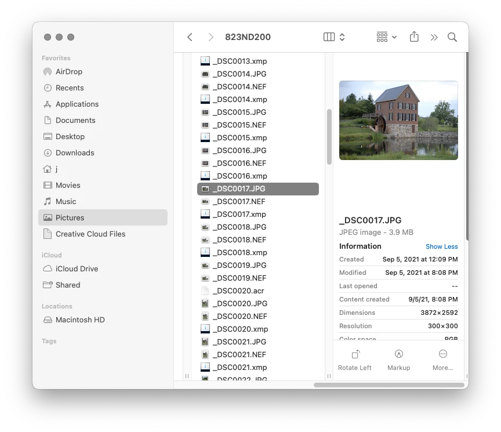Select file _DSC0017.NEF

[x=258, y=202]
